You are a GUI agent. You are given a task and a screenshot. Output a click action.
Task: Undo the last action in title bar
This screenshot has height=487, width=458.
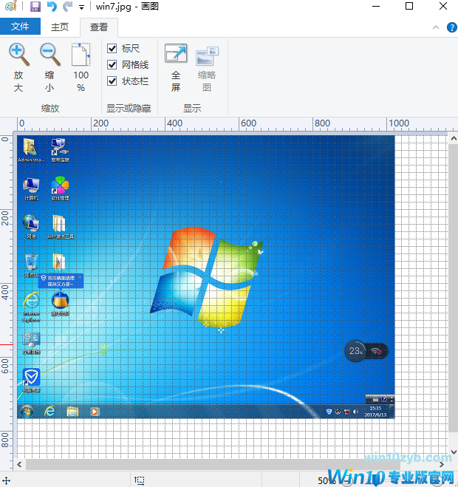coord(51,7)
